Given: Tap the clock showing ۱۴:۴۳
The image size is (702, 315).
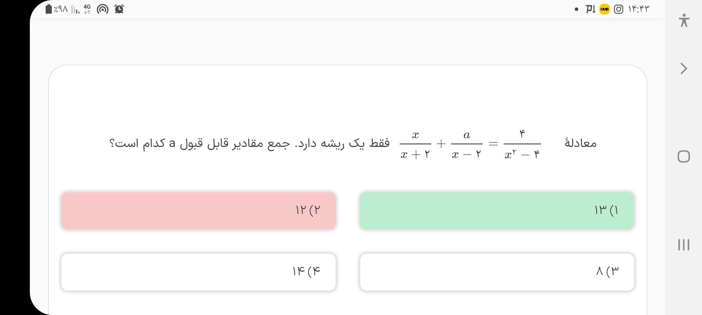Looking at the screenshot, I should coord(638,9).
